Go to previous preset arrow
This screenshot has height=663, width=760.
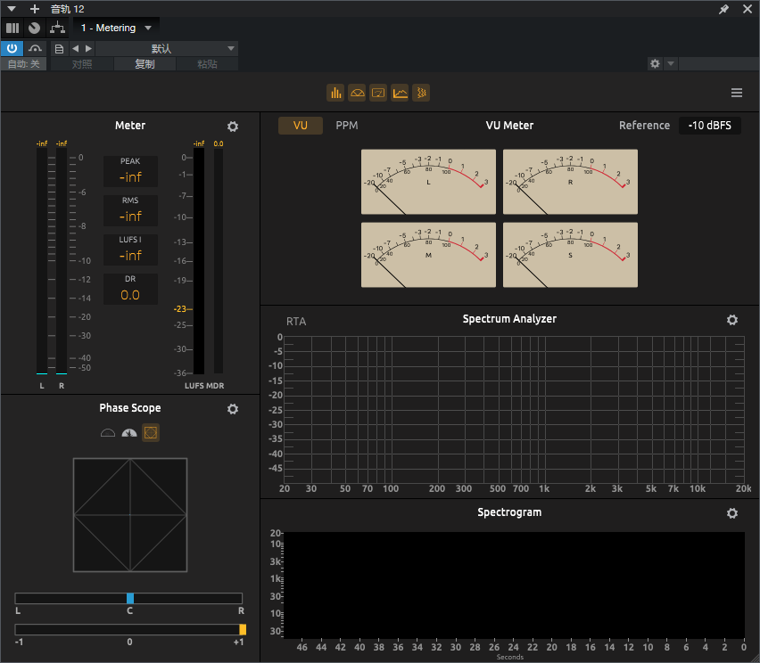75,48
